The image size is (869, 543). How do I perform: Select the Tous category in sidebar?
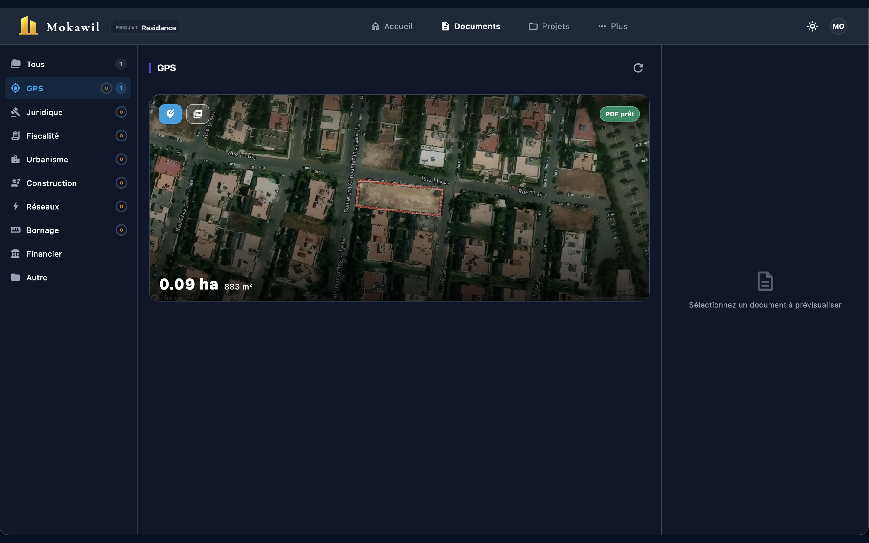click(68, 64)
